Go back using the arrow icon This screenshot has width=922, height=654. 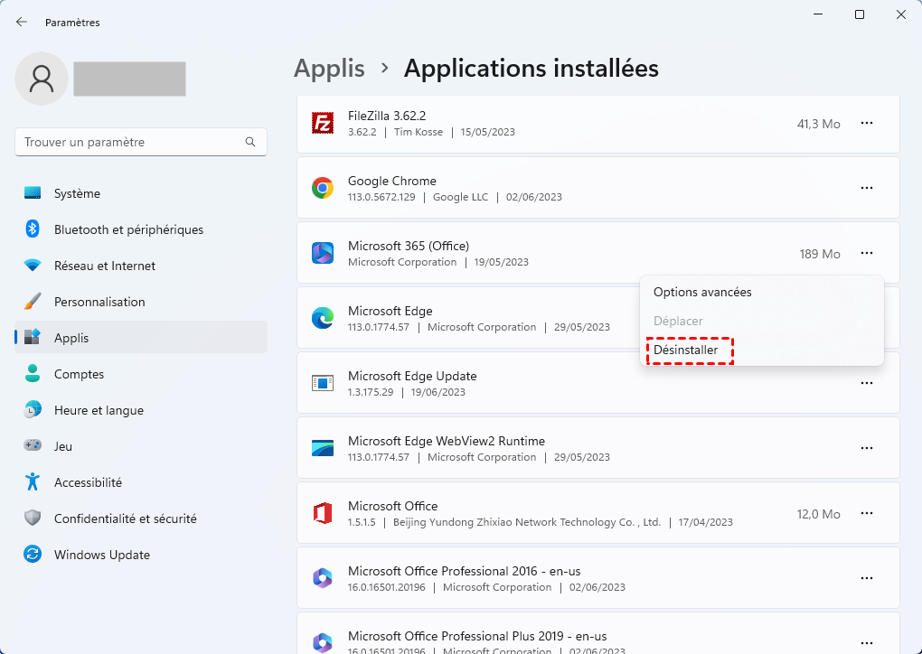22,22
